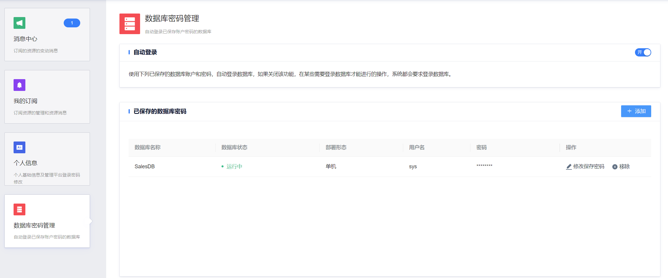Click the 个人信息 ID card icon
668x278 pixels.
[x=19, y=147]
